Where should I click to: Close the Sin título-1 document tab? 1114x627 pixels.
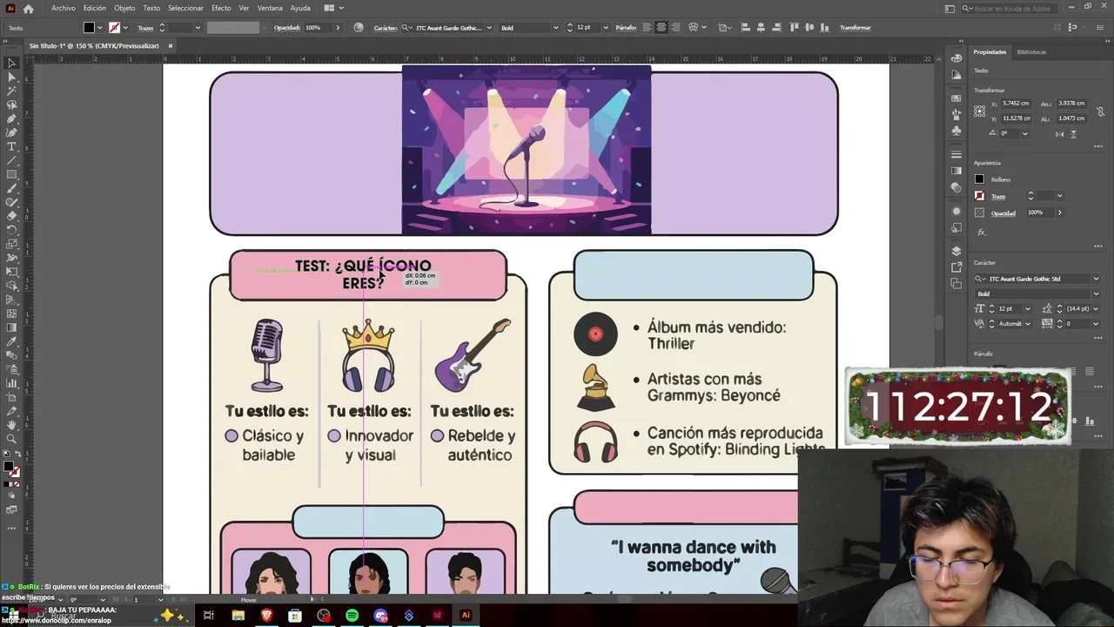coord(171,45)
